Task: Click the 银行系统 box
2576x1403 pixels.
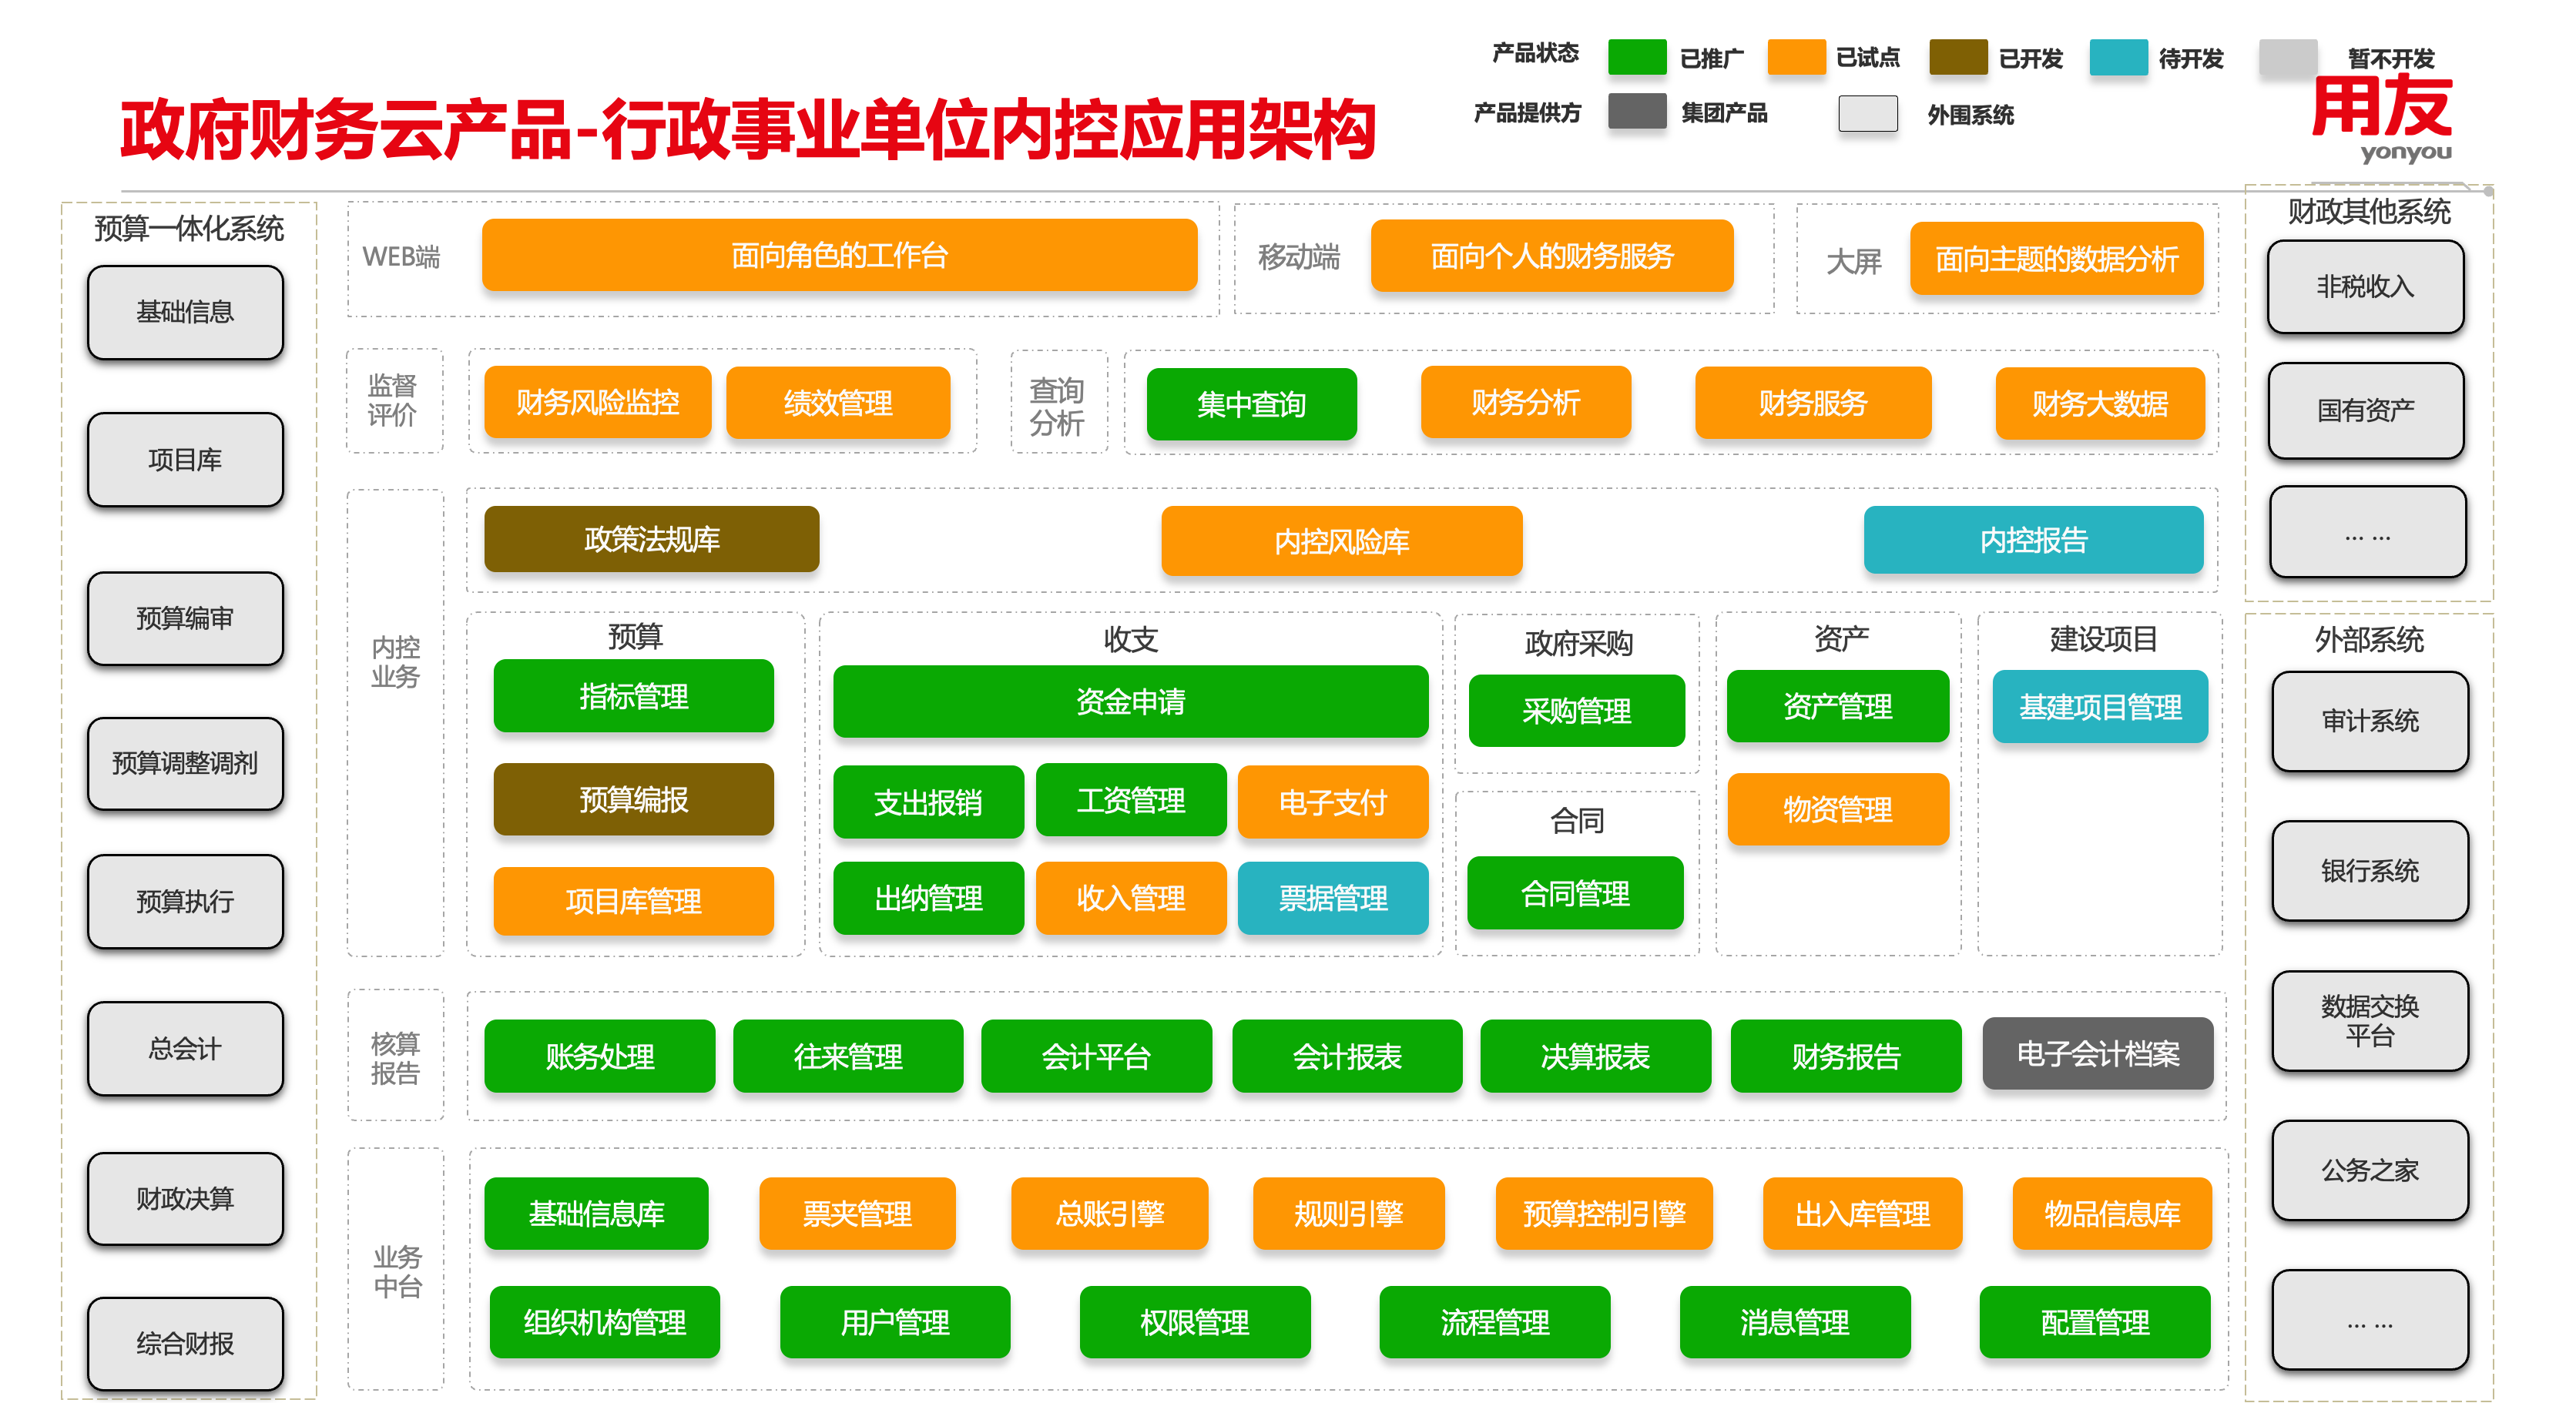Action: click(x=2369, y=870)
